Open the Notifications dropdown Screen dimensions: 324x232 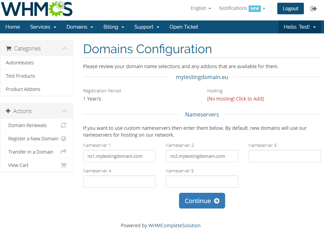pyautogui.click(x=242, y=8)
